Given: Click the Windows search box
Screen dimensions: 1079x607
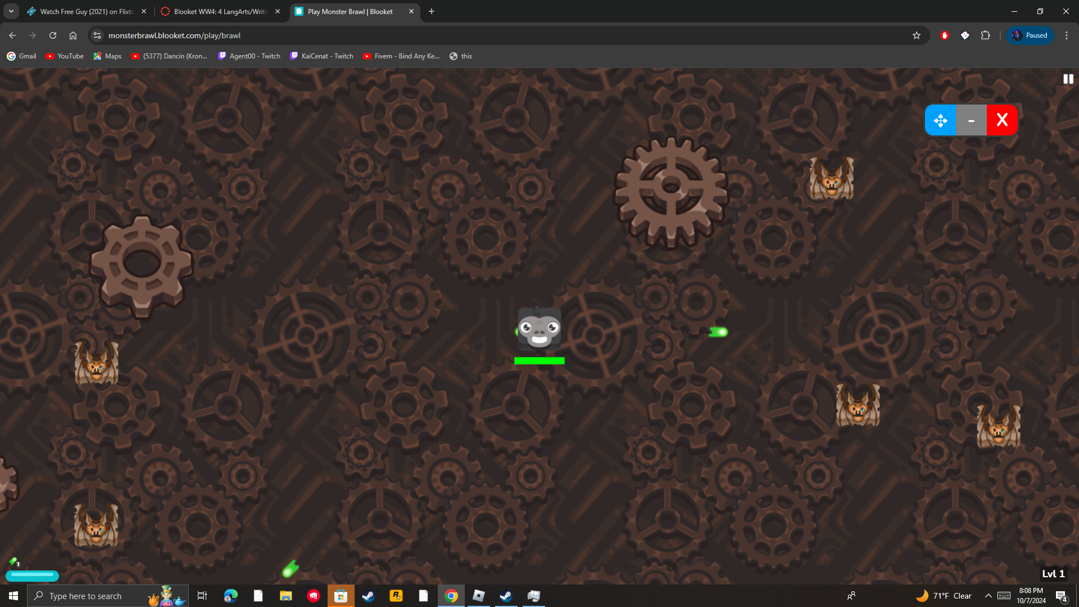Looking at the screenshot, I should pos(96,596).
